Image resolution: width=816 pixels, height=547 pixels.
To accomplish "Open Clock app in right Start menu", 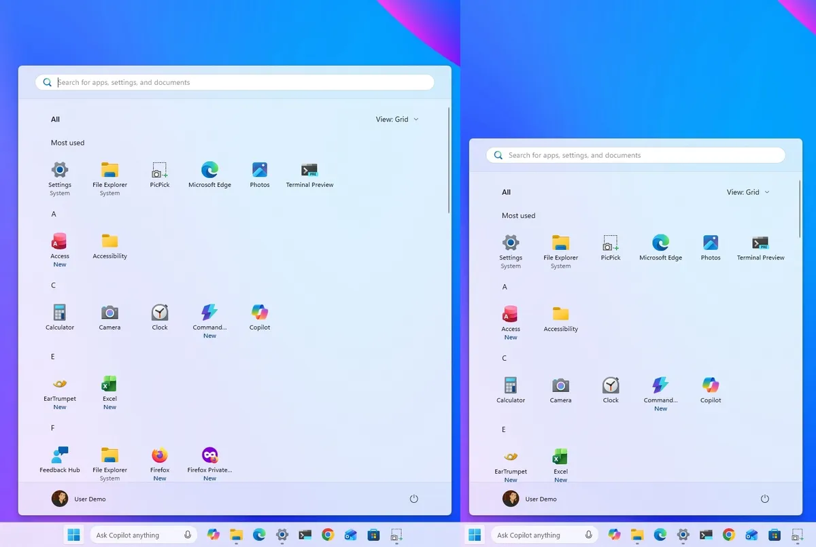I will (611, 390).
